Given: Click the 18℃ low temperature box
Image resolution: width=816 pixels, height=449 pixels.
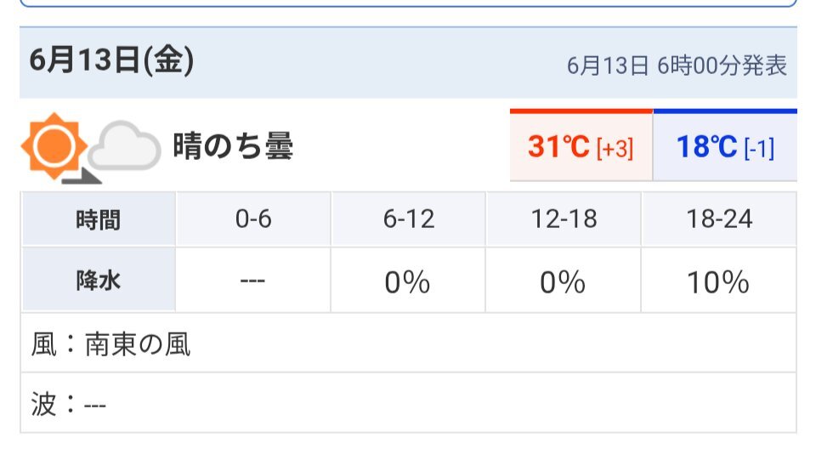Looking at the screenshot, I should pos(725,145).
